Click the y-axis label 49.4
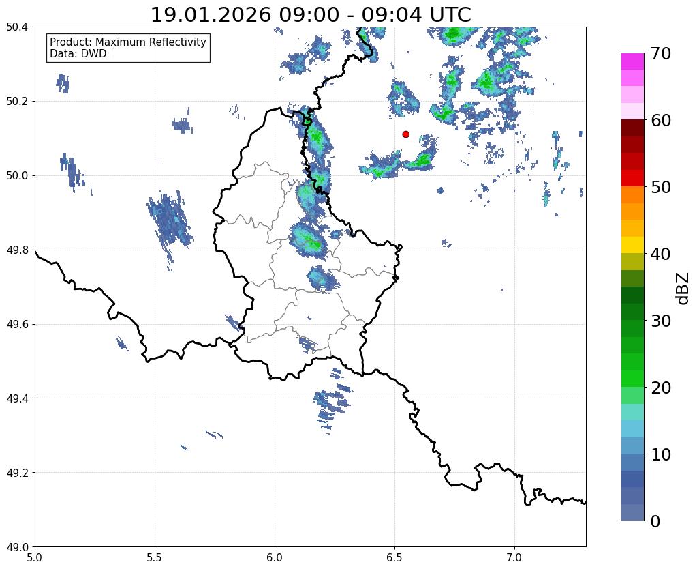 17,398
